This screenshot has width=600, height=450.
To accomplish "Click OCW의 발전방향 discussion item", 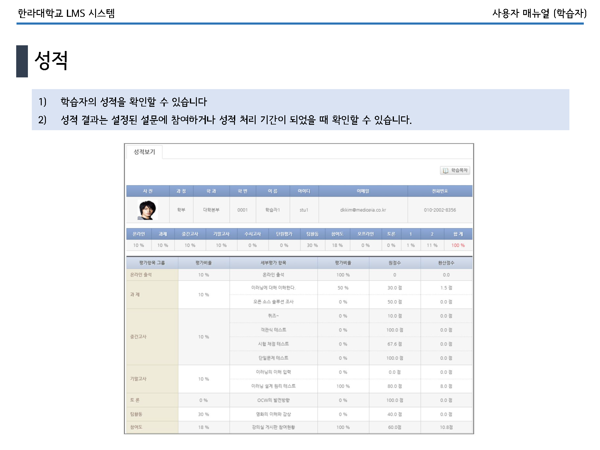I will (x=273, y=400).
